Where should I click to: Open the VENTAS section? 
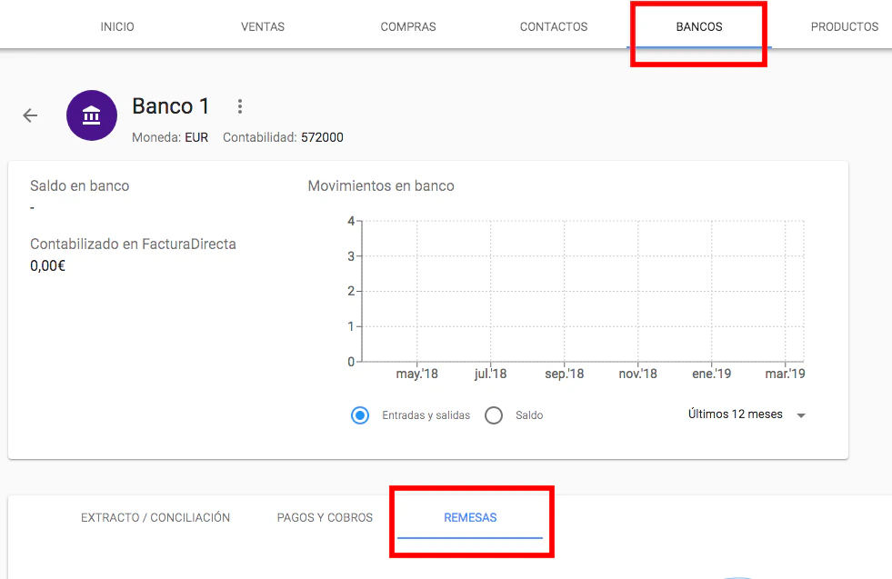[x=263, y=26]
